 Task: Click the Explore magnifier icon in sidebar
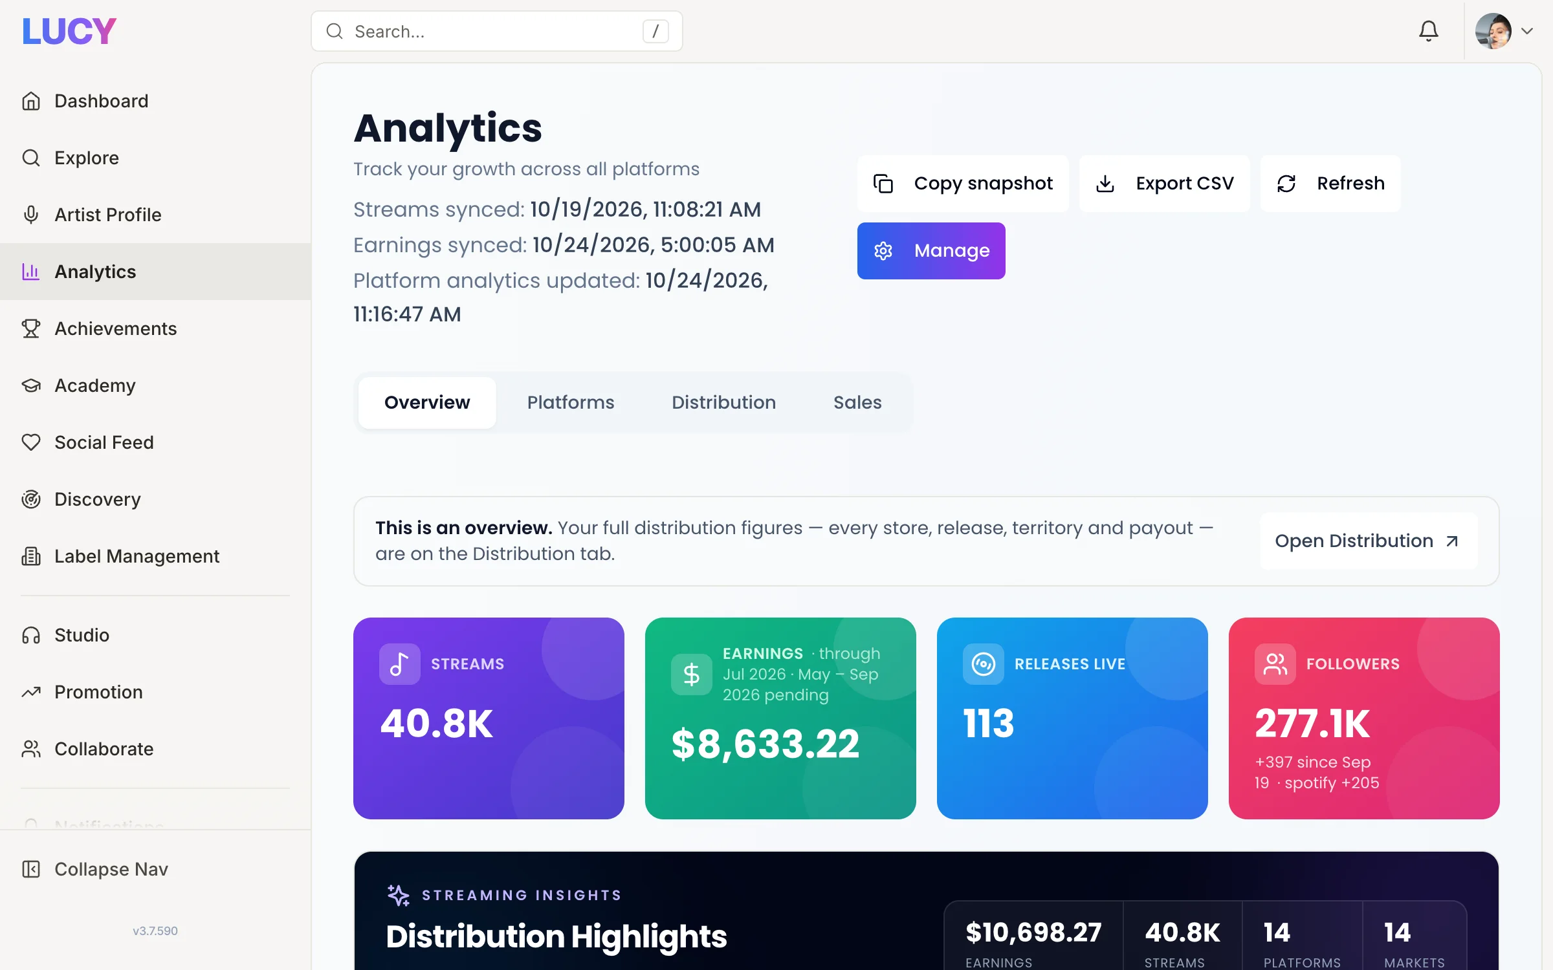pyautogui.click(x=31, y=158)
